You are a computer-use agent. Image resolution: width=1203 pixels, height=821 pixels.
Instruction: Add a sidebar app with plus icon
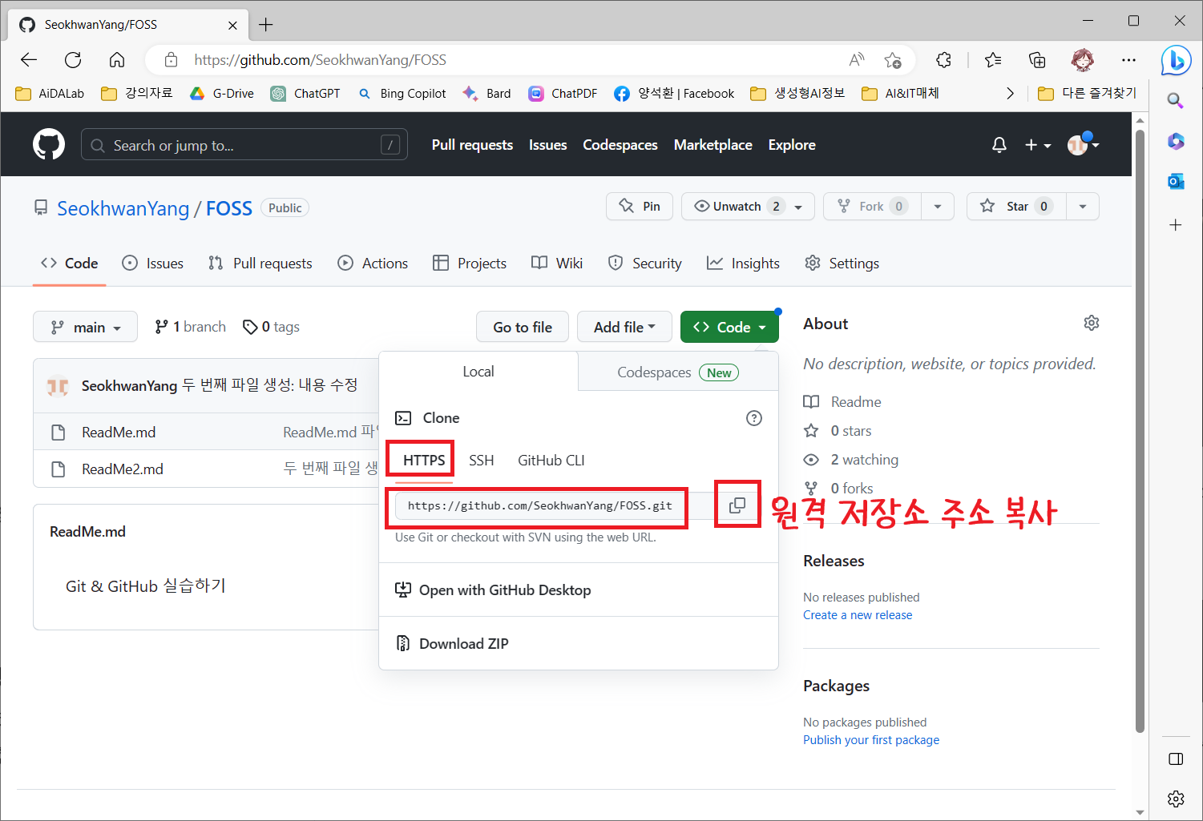coord(1176,225)
